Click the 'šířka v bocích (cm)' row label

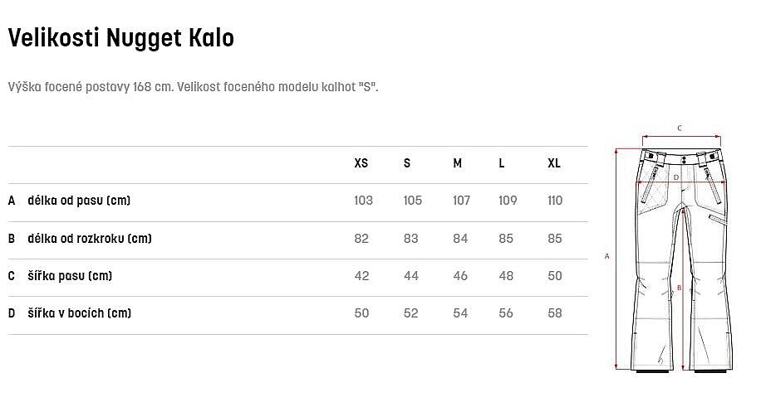pyautogui.click(x=80, y=313)
